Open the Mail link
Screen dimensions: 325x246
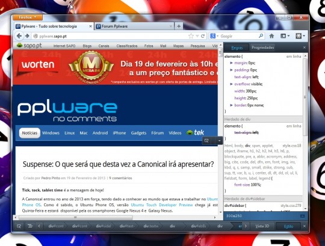pos(163,46)
